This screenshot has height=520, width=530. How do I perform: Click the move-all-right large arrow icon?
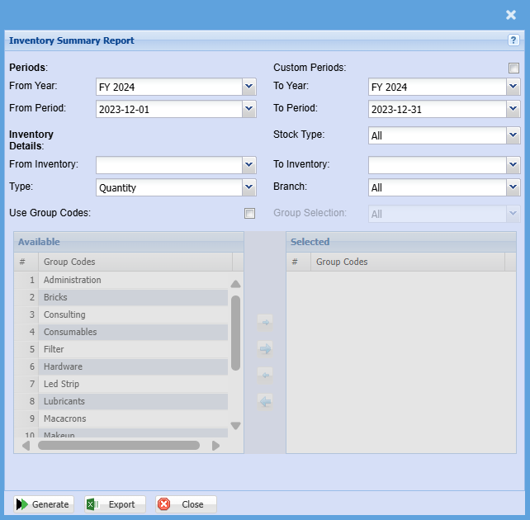pos(265,348)
